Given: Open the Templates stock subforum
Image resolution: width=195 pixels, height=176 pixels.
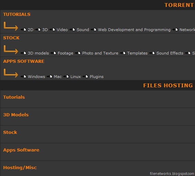Looking at the screenshot, I should (138, 53).
